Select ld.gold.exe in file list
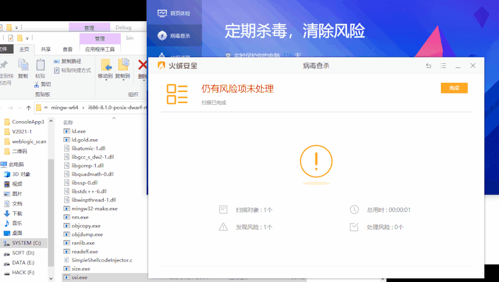499x282 pixels. (x=81, y=140)
